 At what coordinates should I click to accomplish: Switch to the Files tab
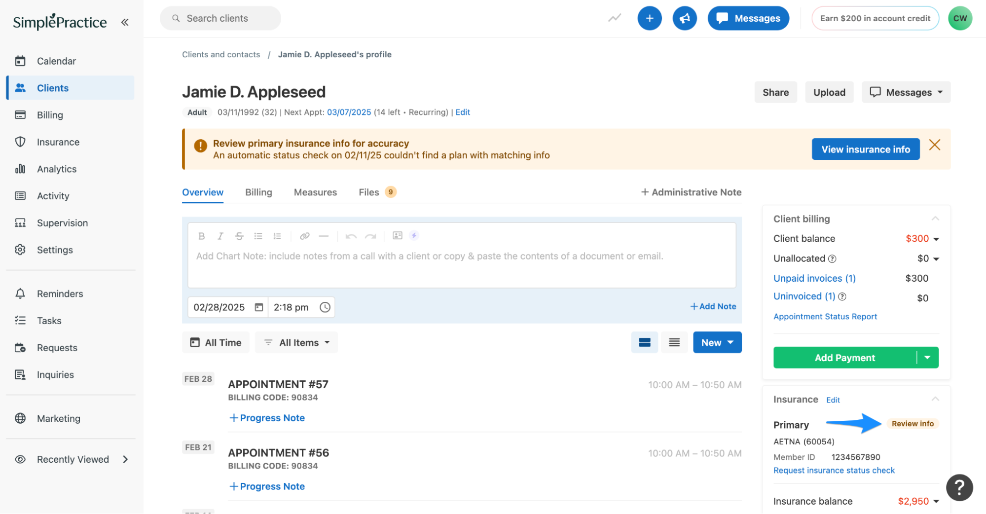tap(377, 192)
